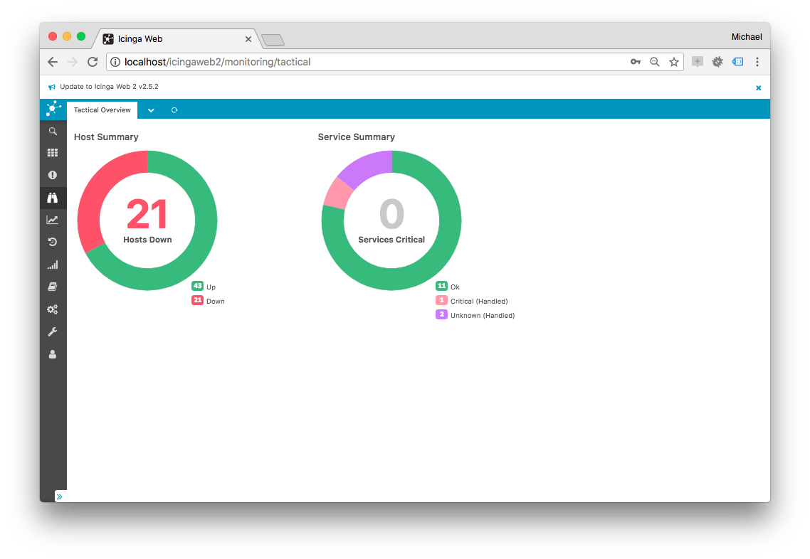Open the Documentation book icon
This screenshot has height=559, width=810.
pyautogui.click(x=53, y=287)
